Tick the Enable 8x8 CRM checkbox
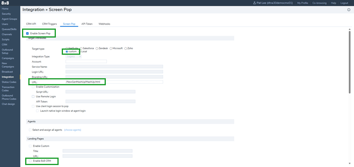 [x=30, y=161]
